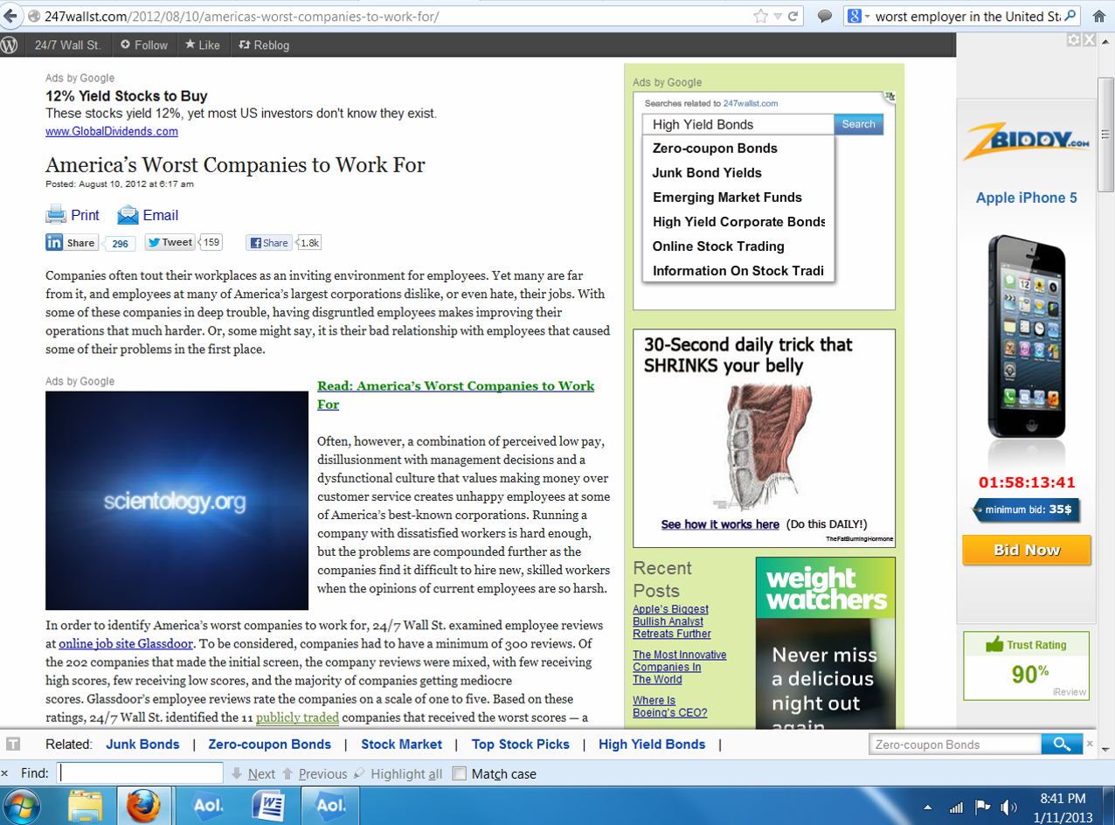Viewport: 1115px width, 825px height.
Task: Open Apple's Biggest Bullish Analyst Retreats Further post
Action: coord(672,621)
